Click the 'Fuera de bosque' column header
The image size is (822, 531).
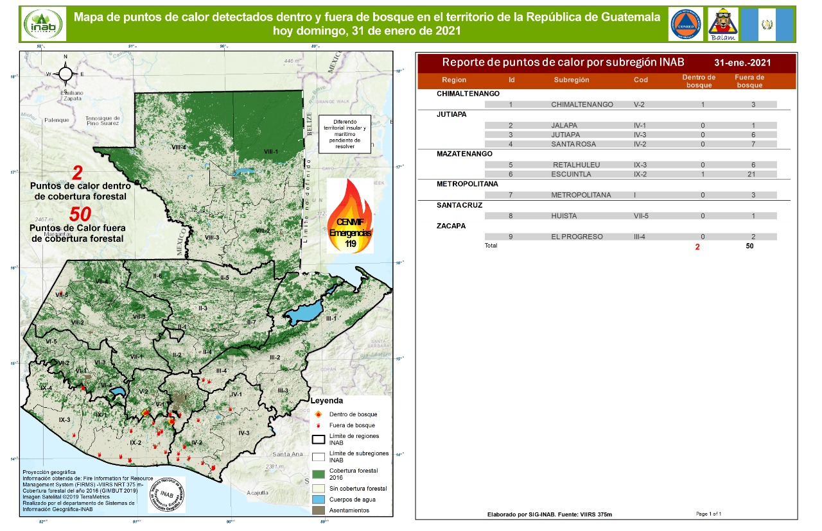[749, 81]
